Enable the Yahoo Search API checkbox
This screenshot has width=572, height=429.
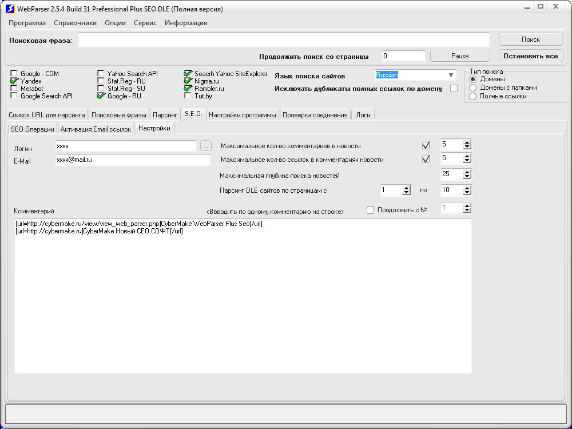101,73
